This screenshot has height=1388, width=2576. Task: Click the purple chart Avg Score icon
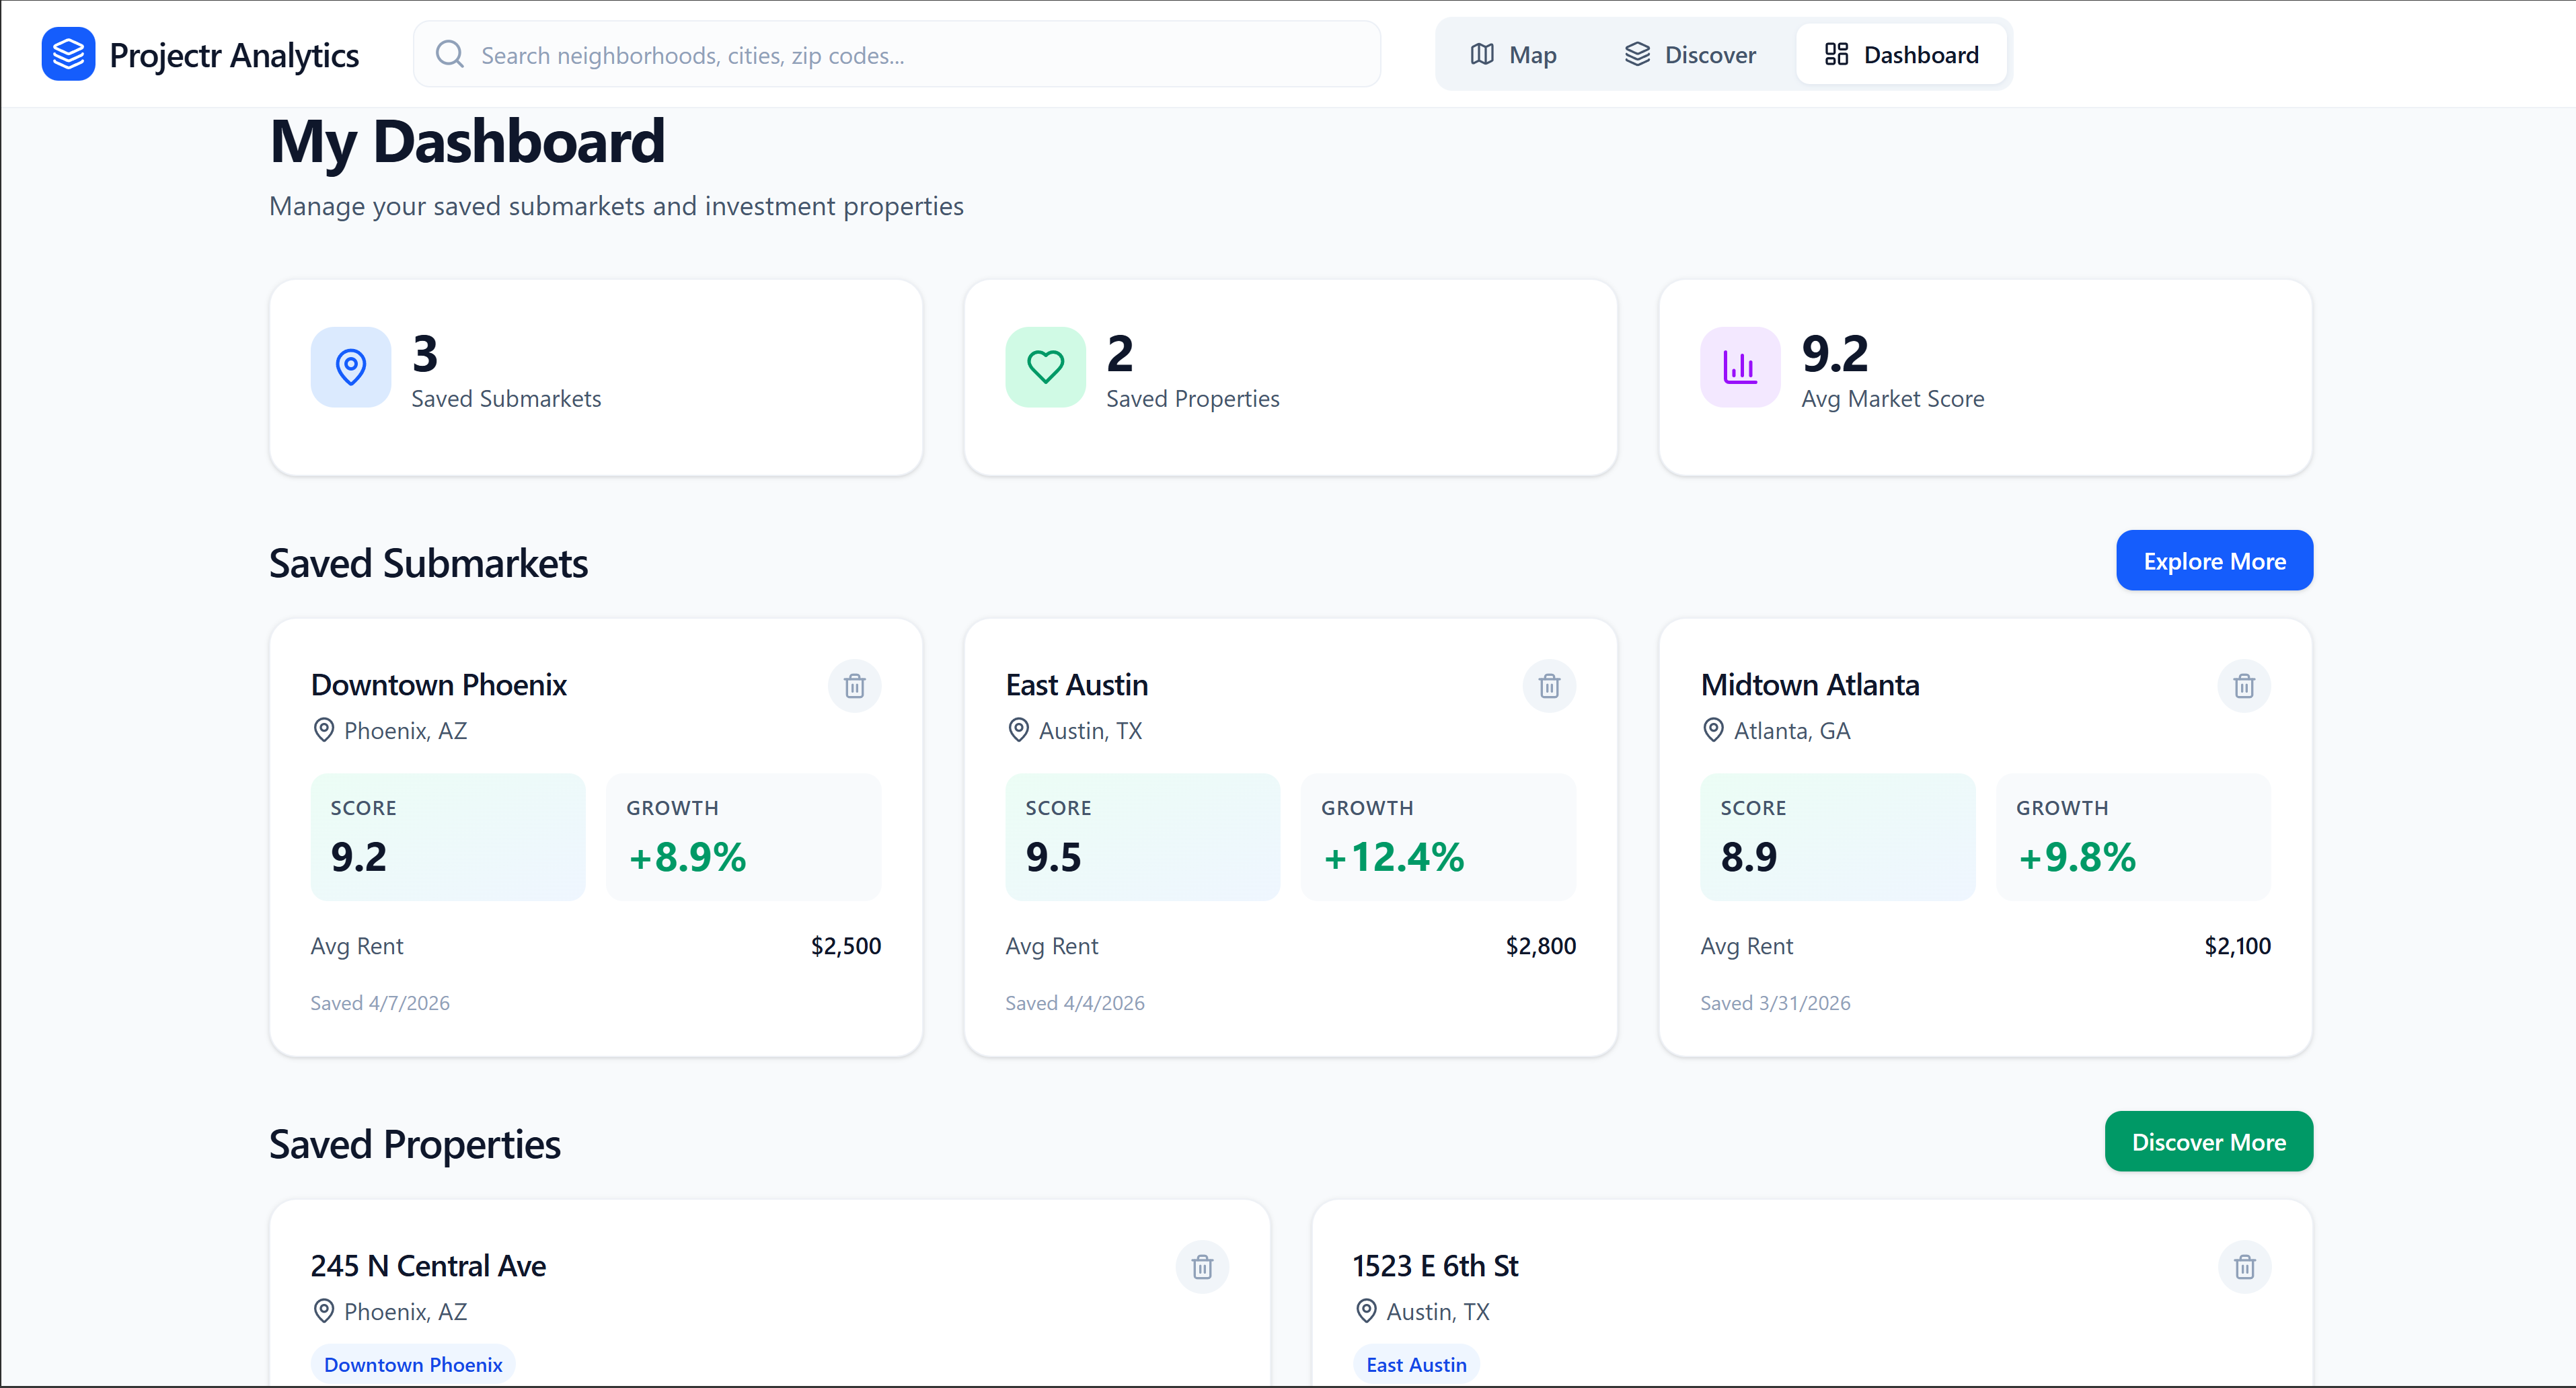[1740, 367]
